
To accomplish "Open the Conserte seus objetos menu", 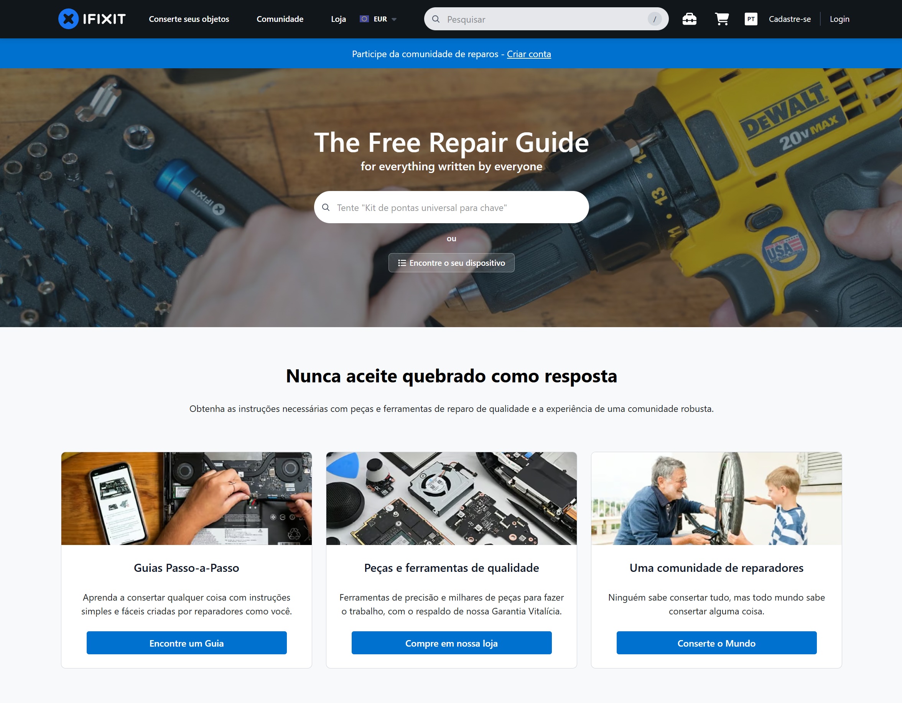I will coord(189,19).
